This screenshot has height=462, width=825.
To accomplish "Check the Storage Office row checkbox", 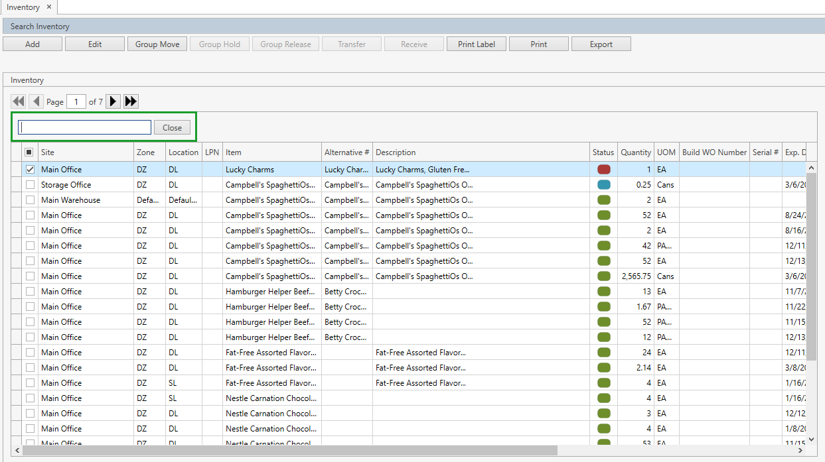I will pyautogui.click(x=30, y=185).
